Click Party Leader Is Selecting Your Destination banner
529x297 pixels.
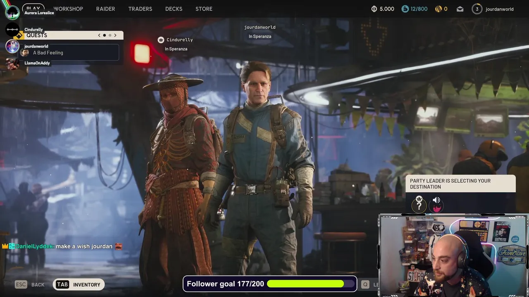460,184
